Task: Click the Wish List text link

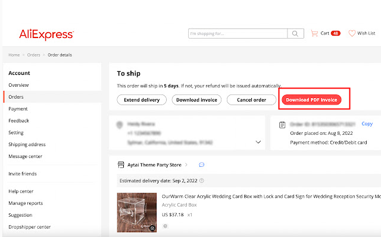Action: [x=366, y=33]
